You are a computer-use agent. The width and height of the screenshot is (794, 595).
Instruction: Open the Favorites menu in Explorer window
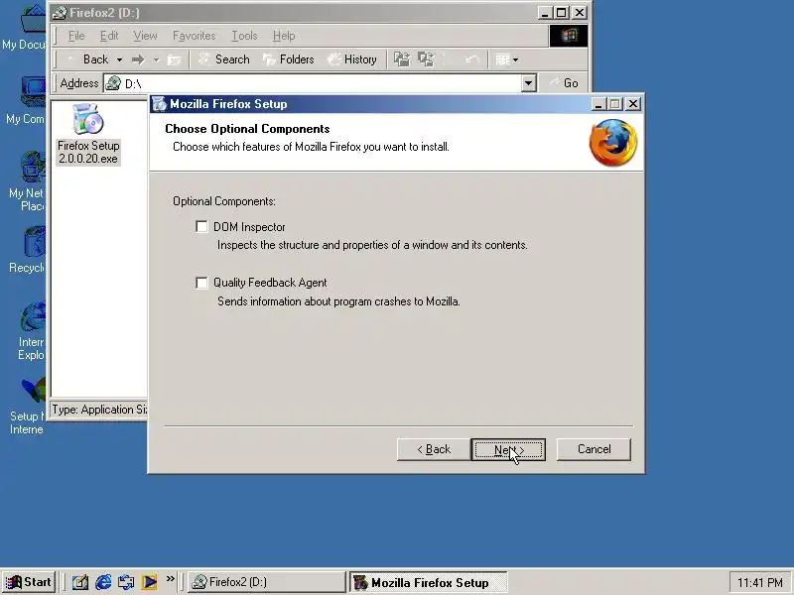pos(194,36)
